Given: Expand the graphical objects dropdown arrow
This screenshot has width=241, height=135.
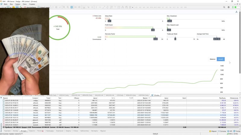Looking at the screenshot, I should pos(133,7).
